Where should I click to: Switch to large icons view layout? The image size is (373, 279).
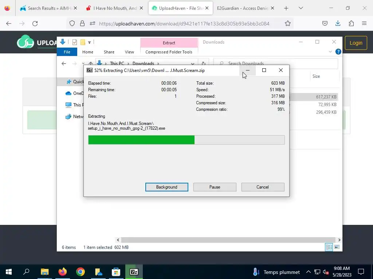pos(337,247)
